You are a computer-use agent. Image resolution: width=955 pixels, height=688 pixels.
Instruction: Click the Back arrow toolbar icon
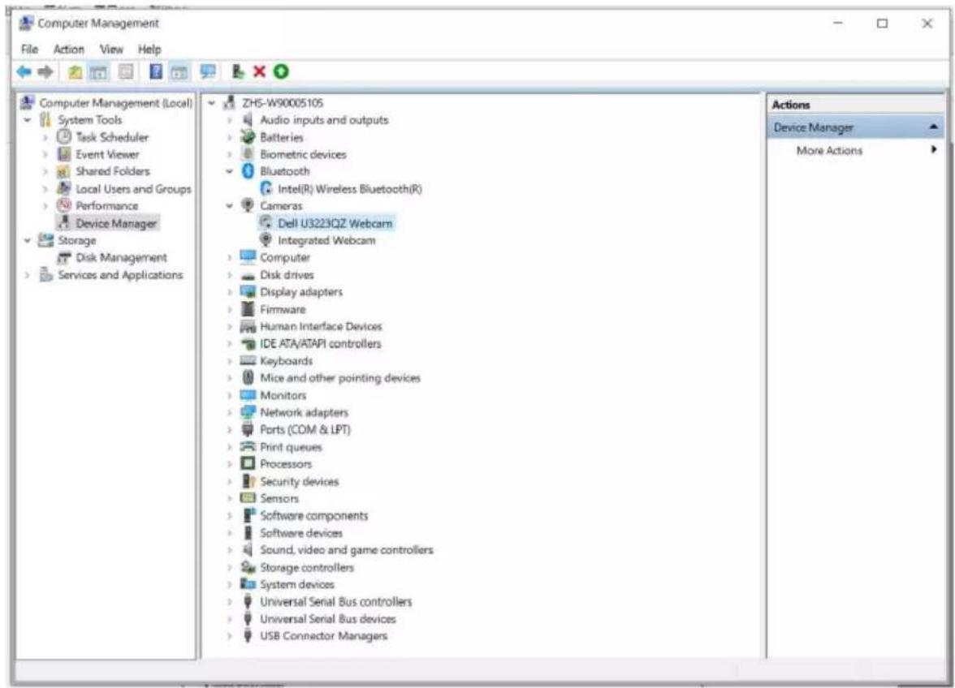pyautogui.click(x=24, y=71)
